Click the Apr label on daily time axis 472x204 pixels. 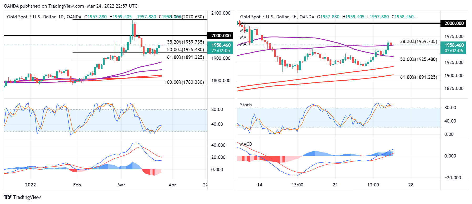click(172, 185)
